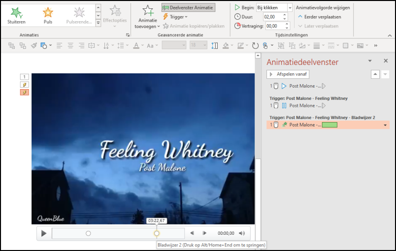Click the Aa change case icon

[150, 46]
